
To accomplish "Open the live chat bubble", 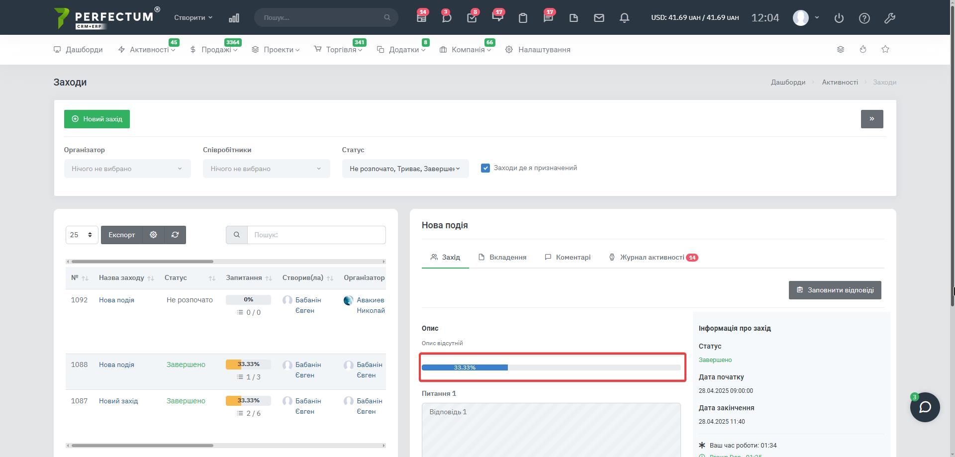I will (x=925, y=407).
